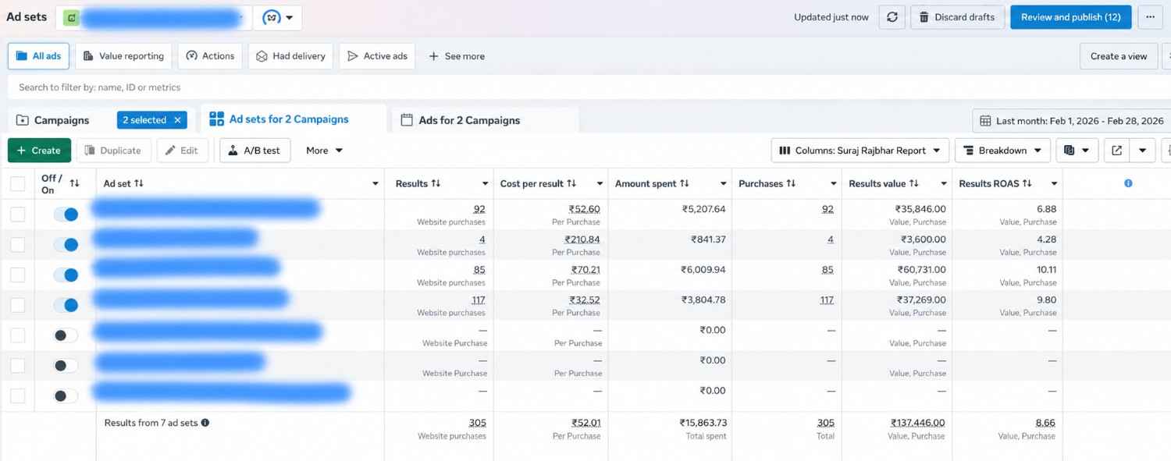This screenshot has width=1171, height=461.
Task: Expand the Breakdown dropdown
Action: (1002, 151)
